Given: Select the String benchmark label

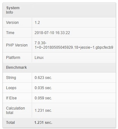Looking at the screenshot, I should 11,78.
